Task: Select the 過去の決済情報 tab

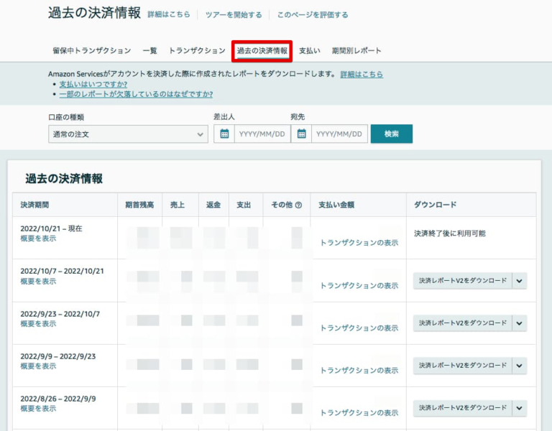Action: 262,51
